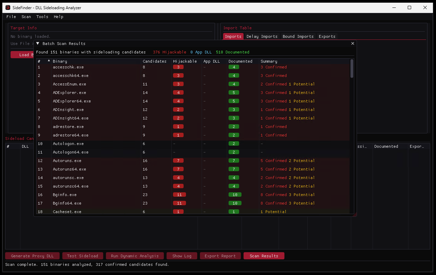Switch to the Delay Imports tab
The image size is (436, 275).
pyautogui.click(x=262, y=36)
